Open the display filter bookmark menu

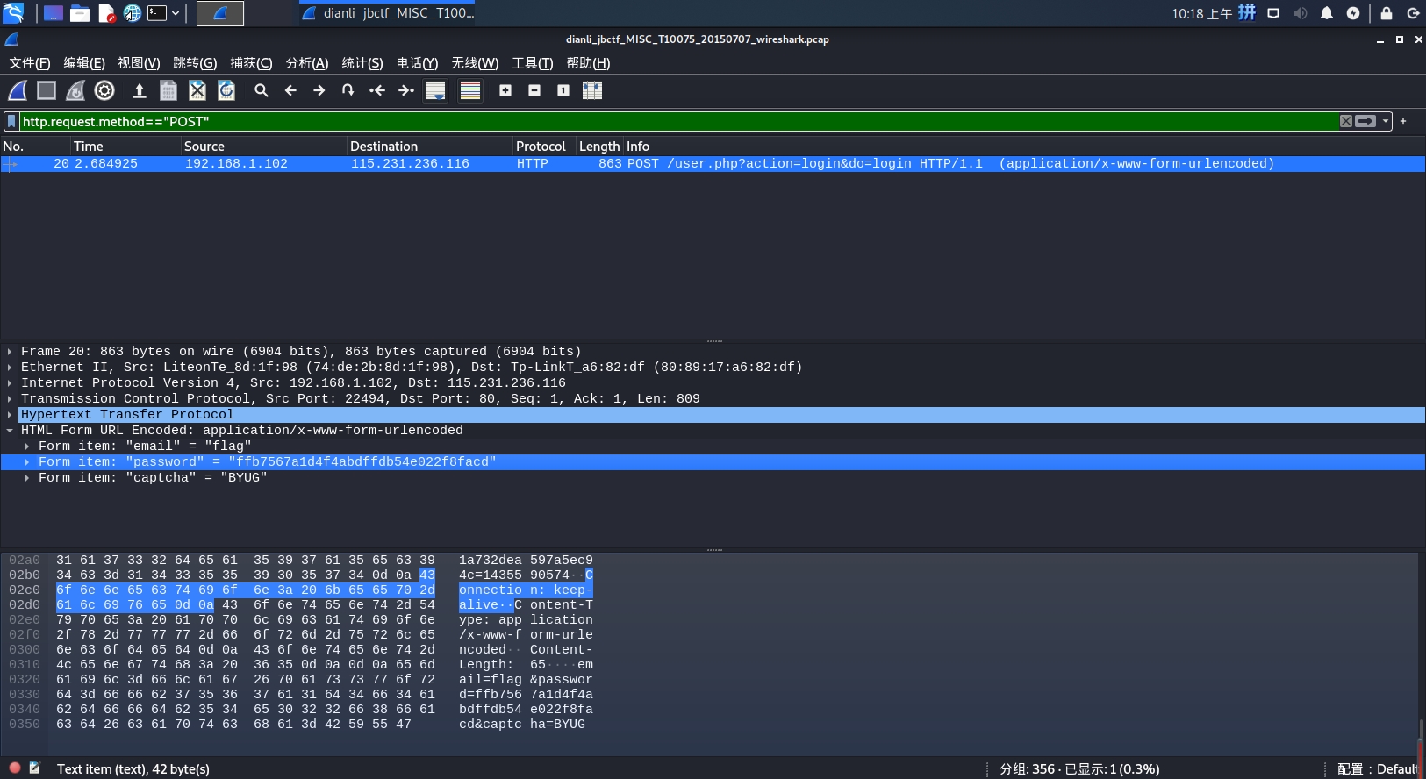tap(11, 121)
